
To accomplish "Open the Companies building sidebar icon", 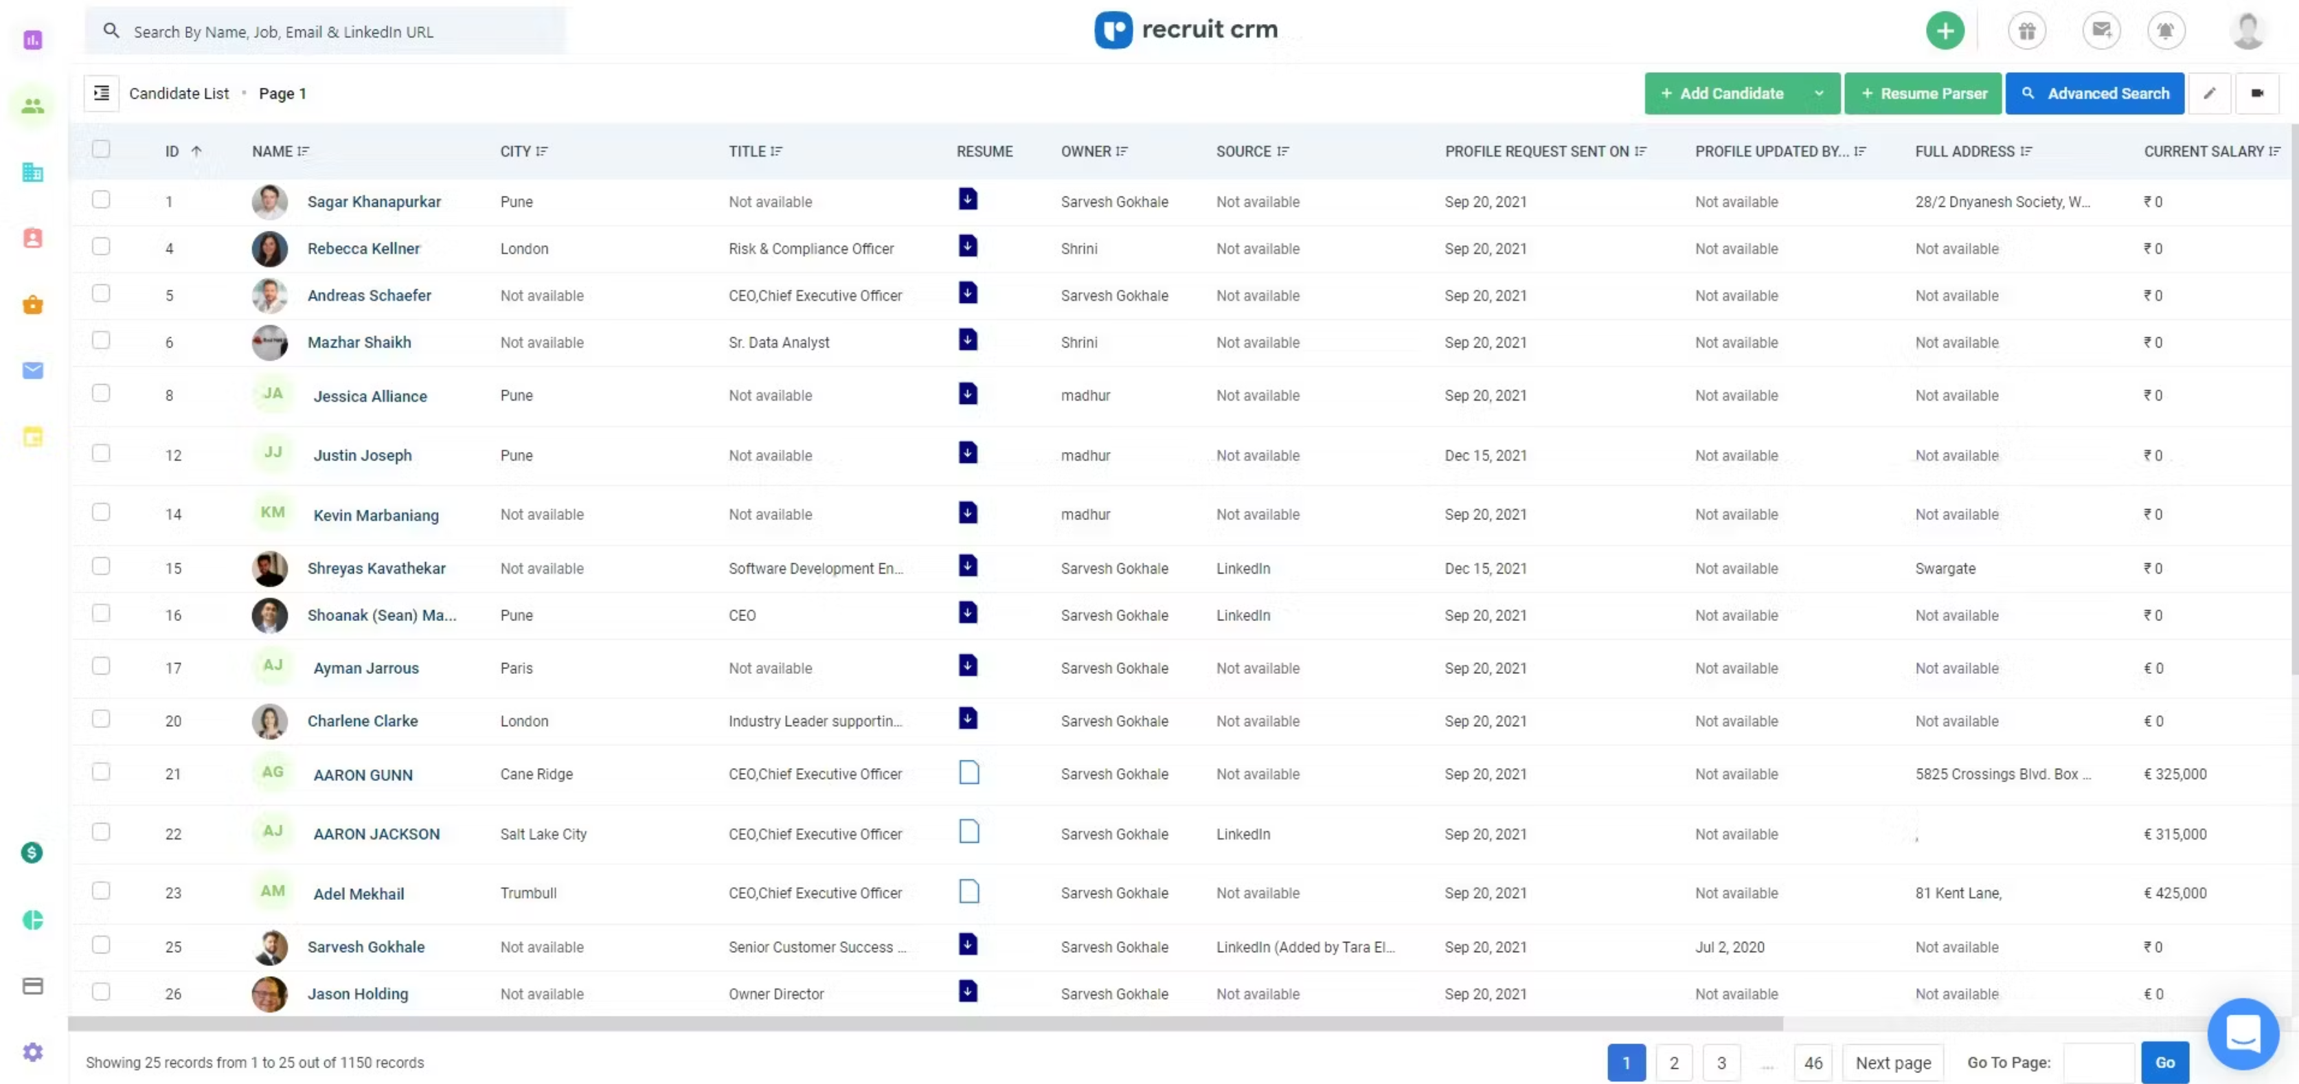I will click(x=33, y=172).
